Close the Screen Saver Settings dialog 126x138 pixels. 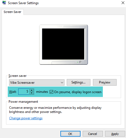123,3
